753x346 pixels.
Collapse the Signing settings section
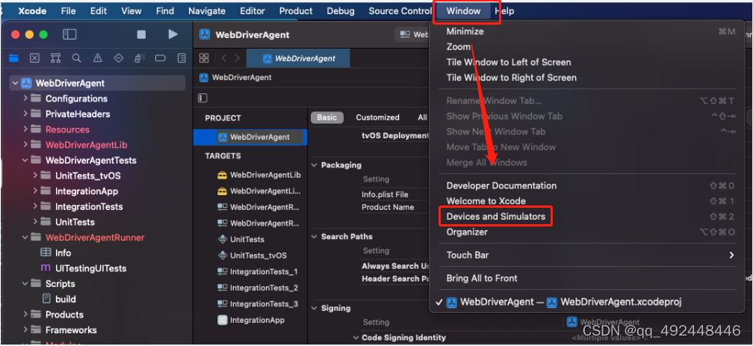point(314,308)
